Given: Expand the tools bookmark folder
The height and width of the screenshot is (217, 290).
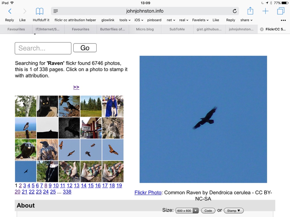Looking at the screenshot, I should coord(125,20).
